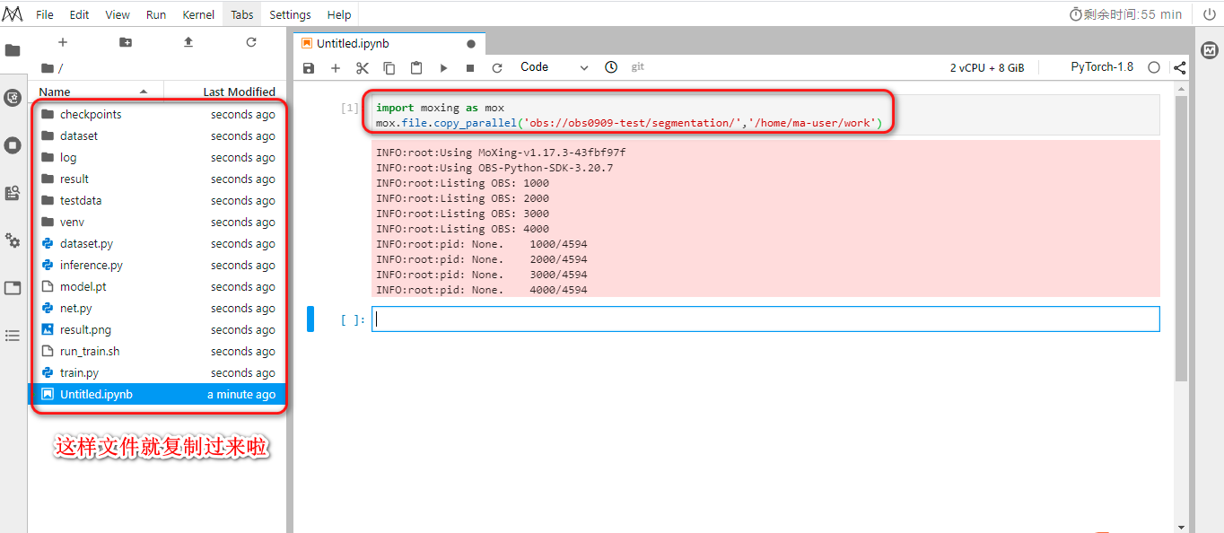Select Untitled.ipynb in the file list
Image resolution: width=1224 pixels, height=533 pixels.
click(x=157, y=394)
